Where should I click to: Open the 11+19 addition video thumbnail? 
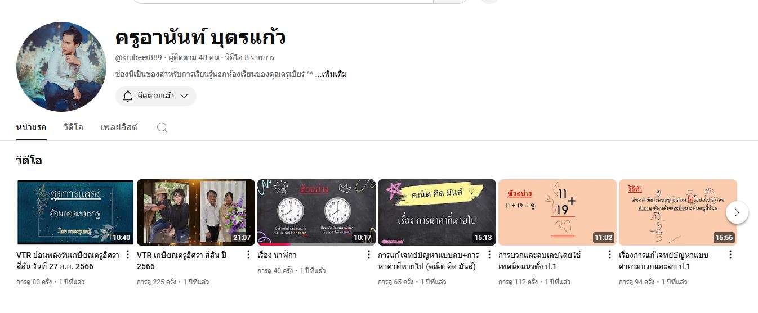tap(558, 212)
